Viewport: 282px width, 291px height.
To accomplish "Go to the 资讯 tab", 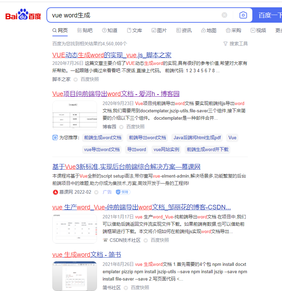I will click(184, 30).
